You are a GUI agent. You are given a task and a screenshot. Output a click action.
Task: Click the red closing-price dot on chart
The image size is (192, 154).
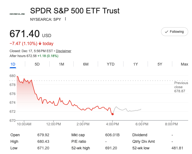(x=113, y=114)
